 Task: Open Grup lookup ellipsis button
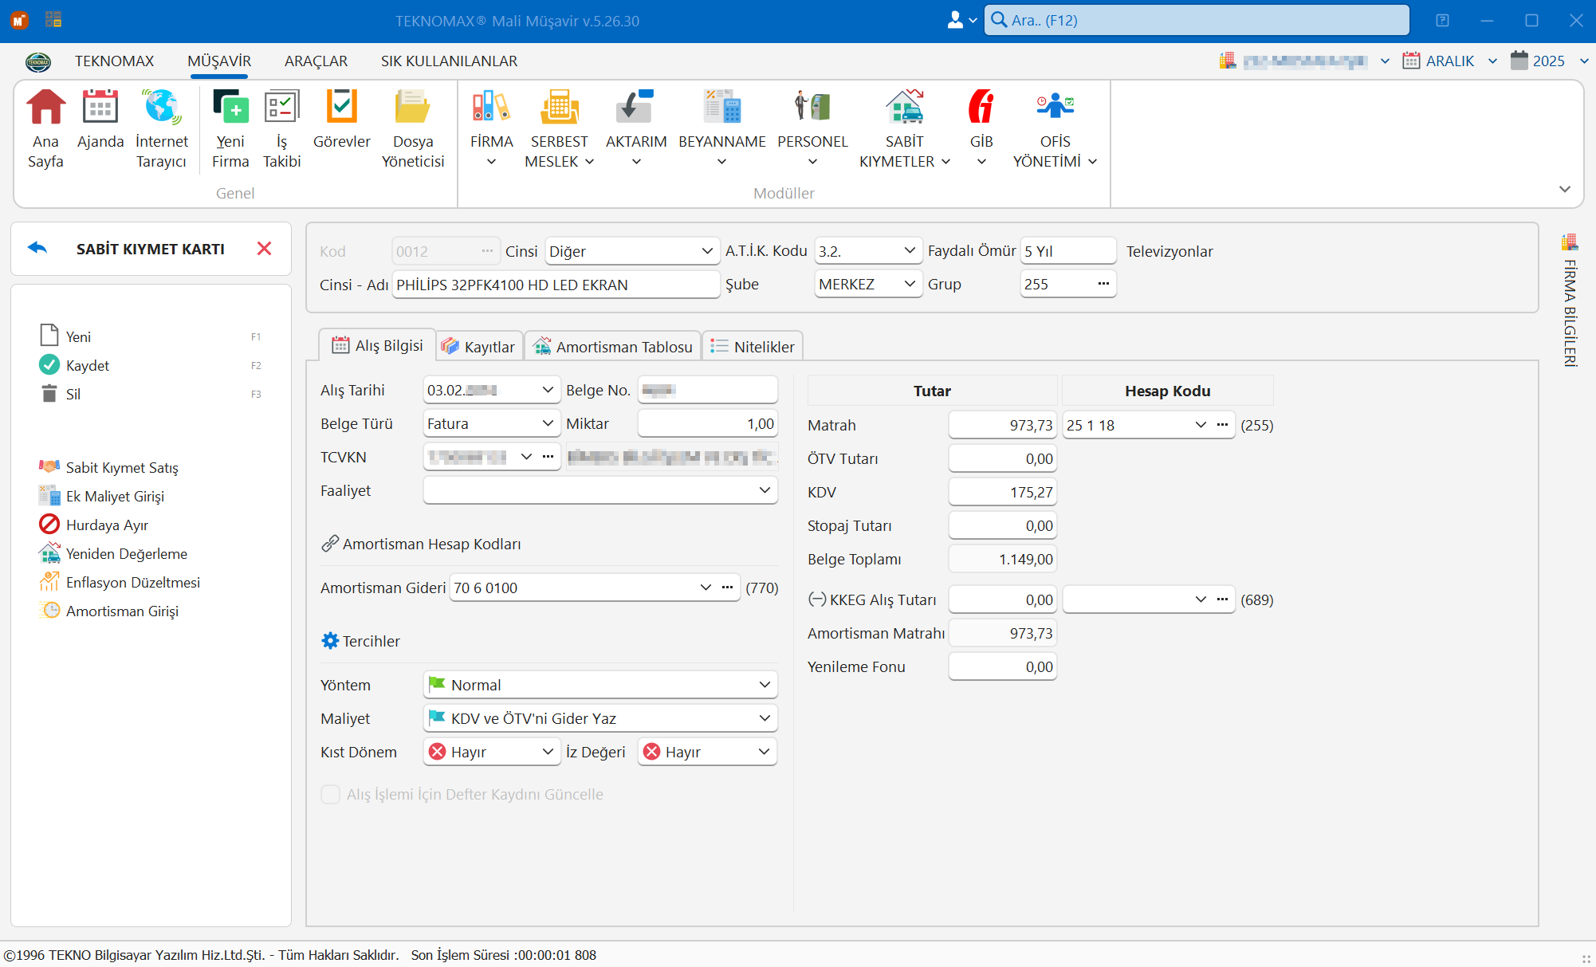(1103, 284)
